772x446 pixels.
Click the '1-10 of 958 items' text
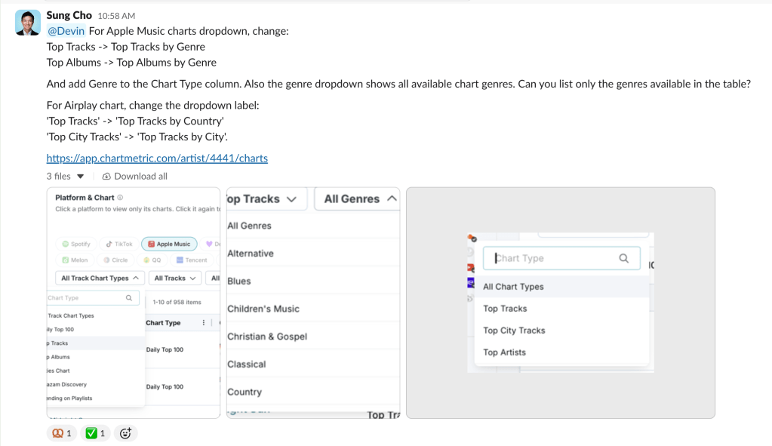177,303
